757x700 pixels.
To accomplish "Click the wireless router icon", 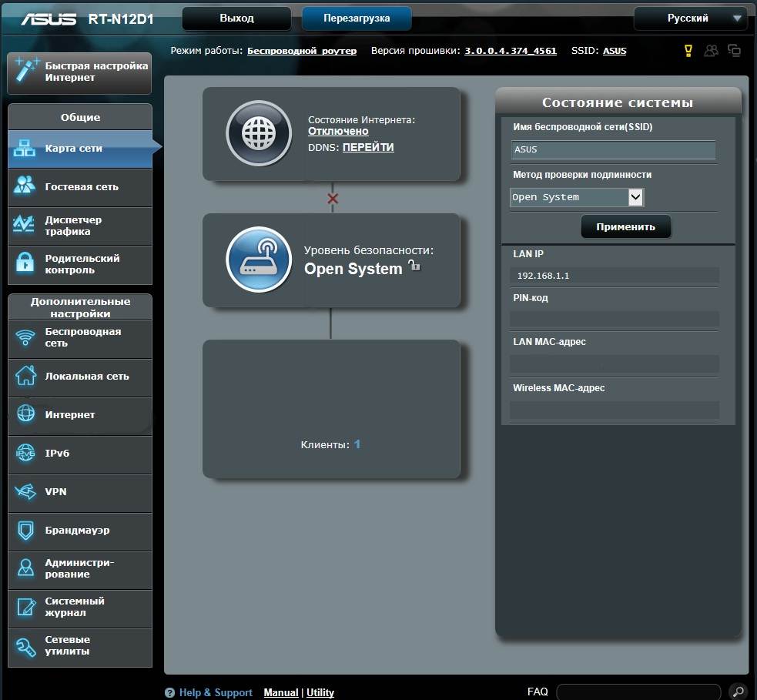I will (x=258, y=260).
